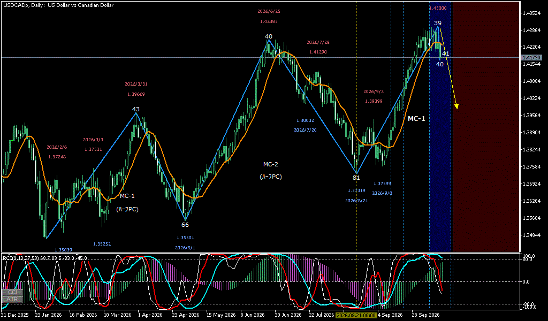The height and width of the screenshot is (321, 548).
Task: Select the 2026/9/8 date label
Action: (382, 193)
